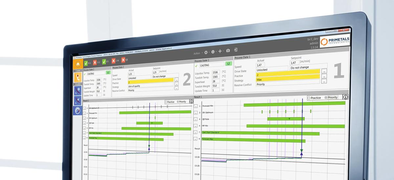Click the Action label in the toolbar
The height and width of the screenshot is (180, 394).
(x=197, y=53)
